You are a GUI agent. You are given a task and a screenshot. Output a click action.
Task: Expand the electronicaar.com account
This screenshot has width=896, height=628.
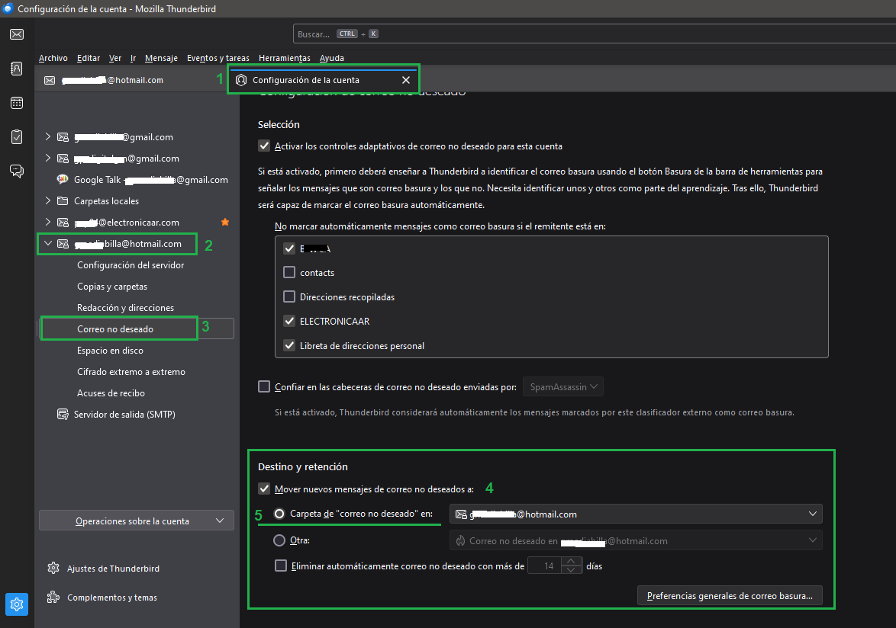pos(48,222)
